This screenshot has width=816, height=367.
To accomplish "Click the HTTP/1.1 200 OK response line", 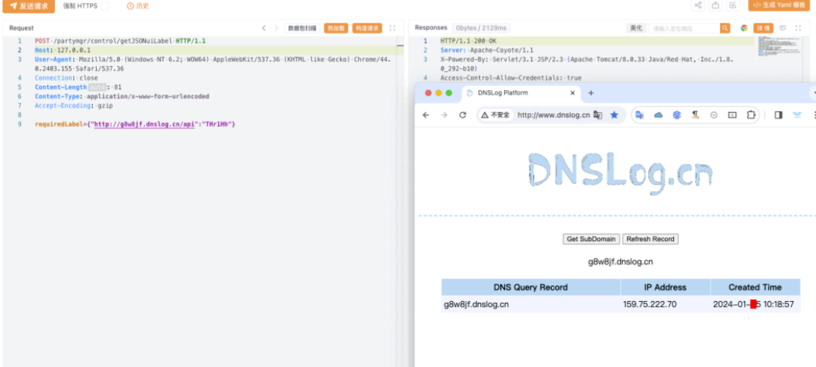I will tap(468, 40).
